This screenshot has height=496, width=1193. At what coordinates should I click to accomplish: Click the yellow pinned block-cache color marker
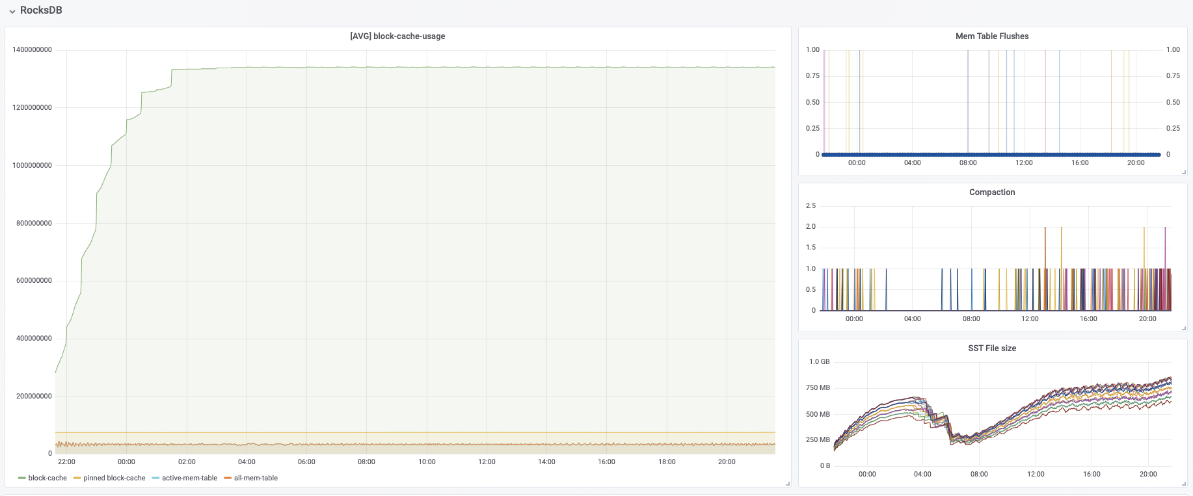pyautogui.click(x=77, y=478)
